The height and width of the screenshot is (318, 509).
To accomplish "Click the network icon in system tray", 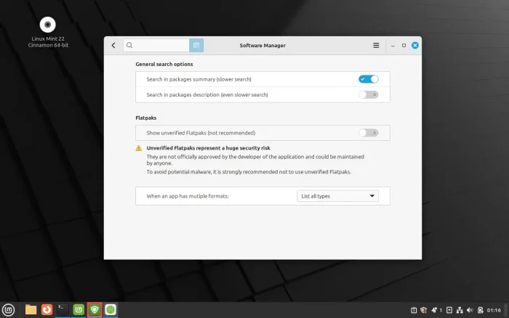I will (459, 310).
